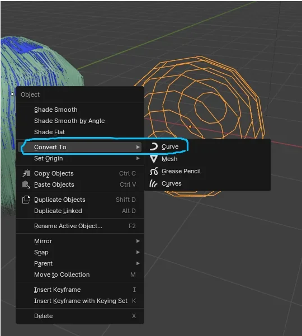The width and height of the screenshot is (302, 336).
Task: Click the Paste Objects clipboard icon
Action: pyautogui.click(x=26, y=184)
